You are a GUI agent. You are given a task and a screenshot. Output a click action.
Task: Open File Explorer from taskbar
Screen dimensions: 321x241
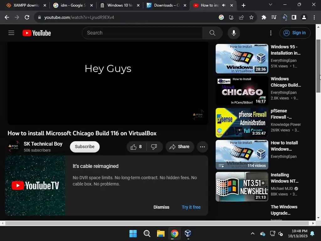tap(161, 233)
